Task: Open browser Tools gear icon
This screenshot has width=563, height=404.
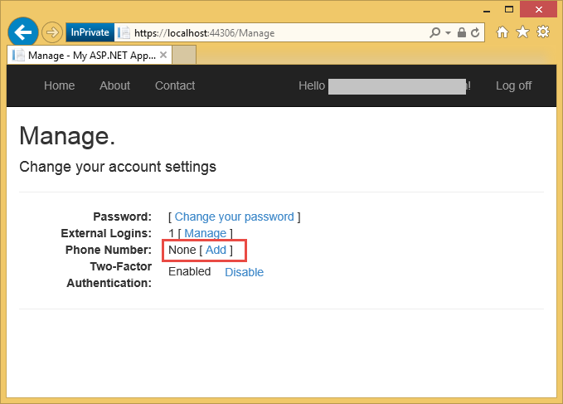Action: pyautogui.click(x=543, y=32)
